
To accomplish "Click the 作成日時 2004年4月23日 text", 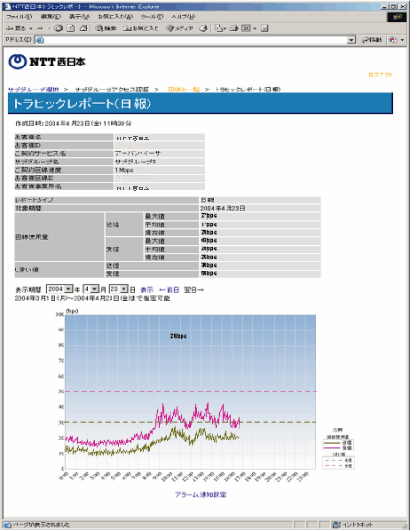I will (73, 124).
